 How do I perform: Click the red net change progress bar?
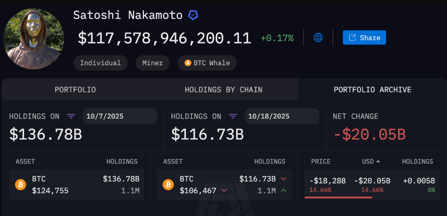point(338,197)
